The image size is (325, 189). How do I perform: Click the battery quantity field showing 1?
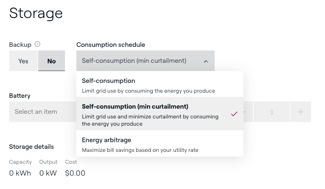coord(272,112)
